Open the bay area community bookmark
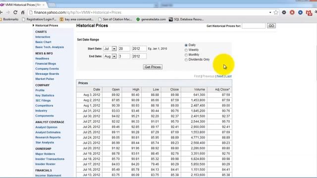The height and width of the screenshot is (178, 317). click(77, 19)
